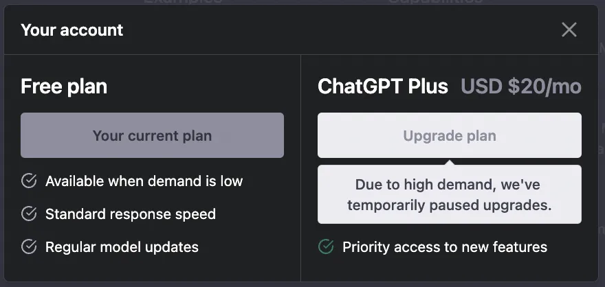Click the ChatGPT Plus heading
Screen dimensions: 605x287
[383, 87]
